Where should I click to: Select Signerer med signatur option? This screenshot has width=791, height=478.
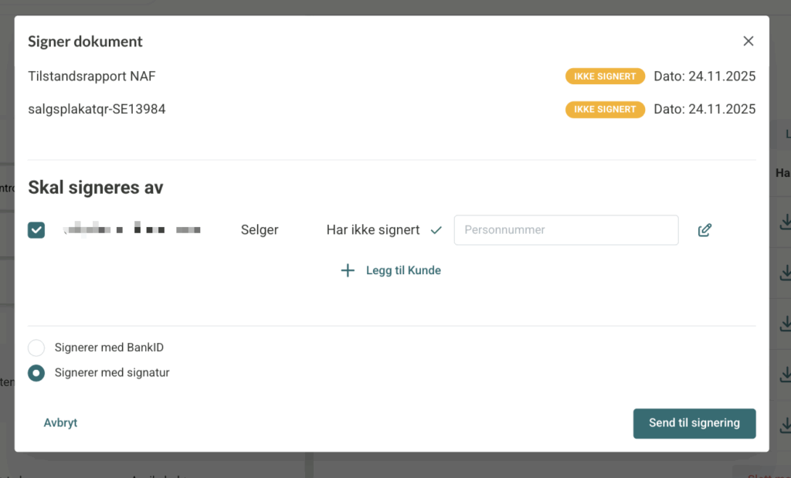tap(36, 373)
